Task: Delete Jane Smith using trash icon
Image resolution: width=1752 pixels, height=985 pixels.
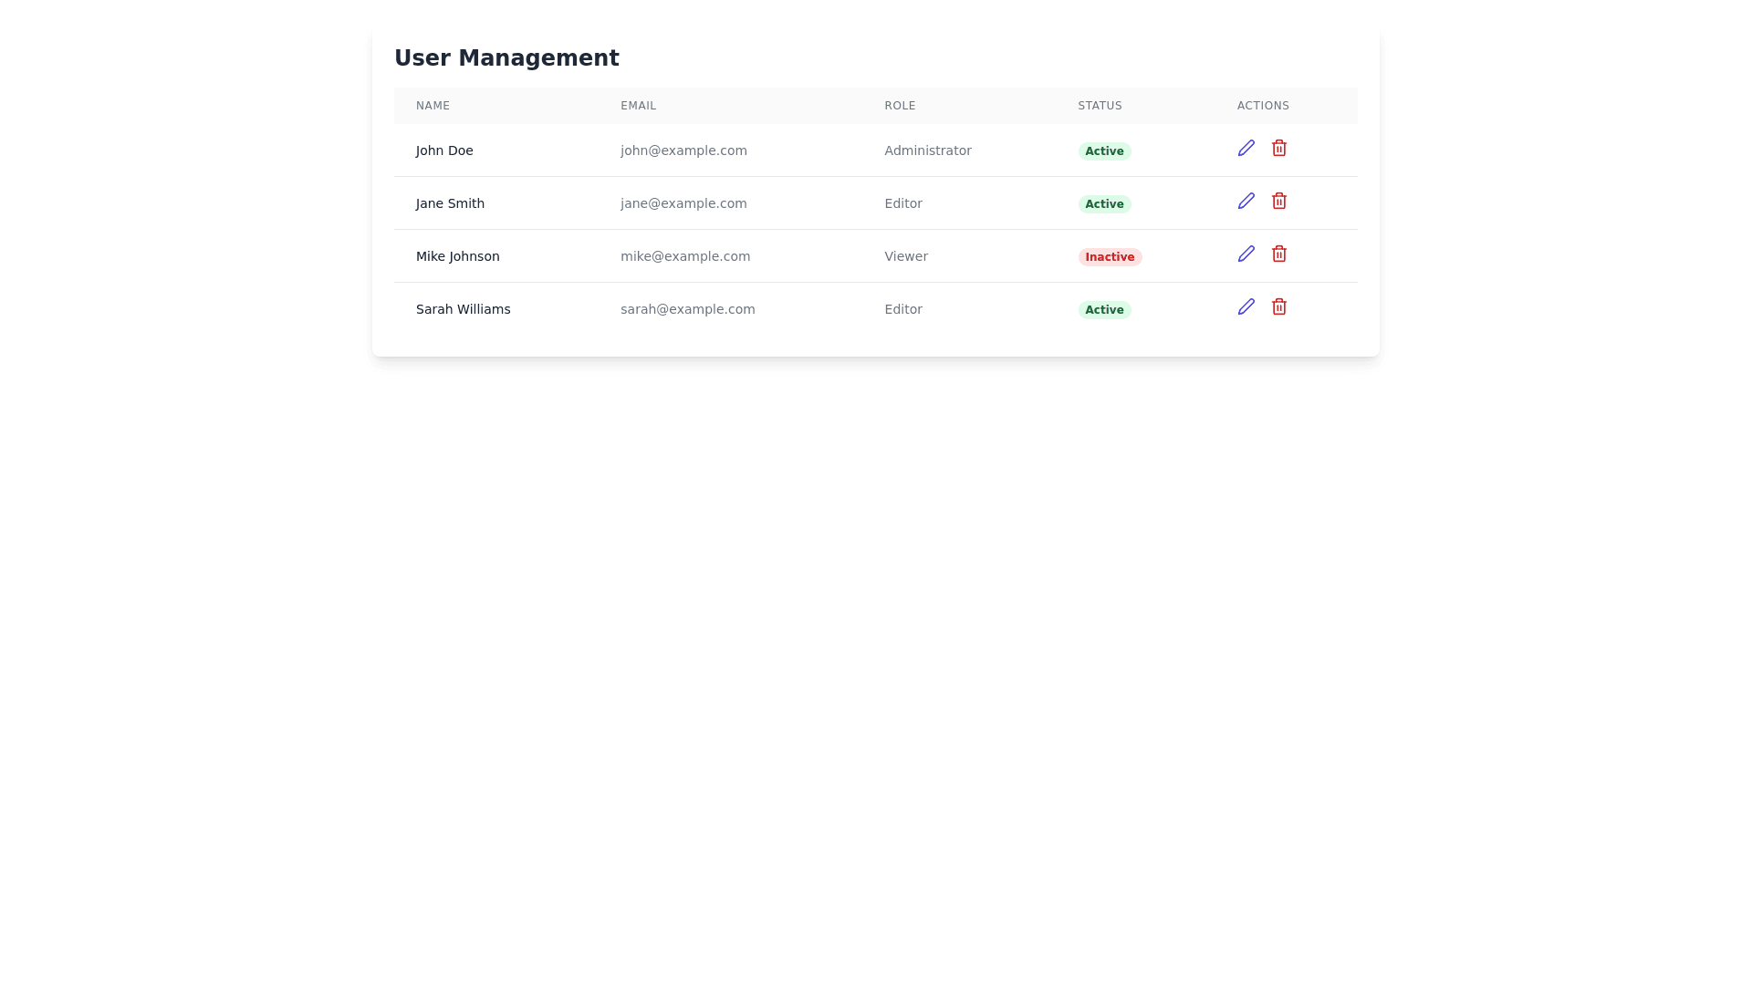Action: pyautogui.click(x=1278, y=201)
